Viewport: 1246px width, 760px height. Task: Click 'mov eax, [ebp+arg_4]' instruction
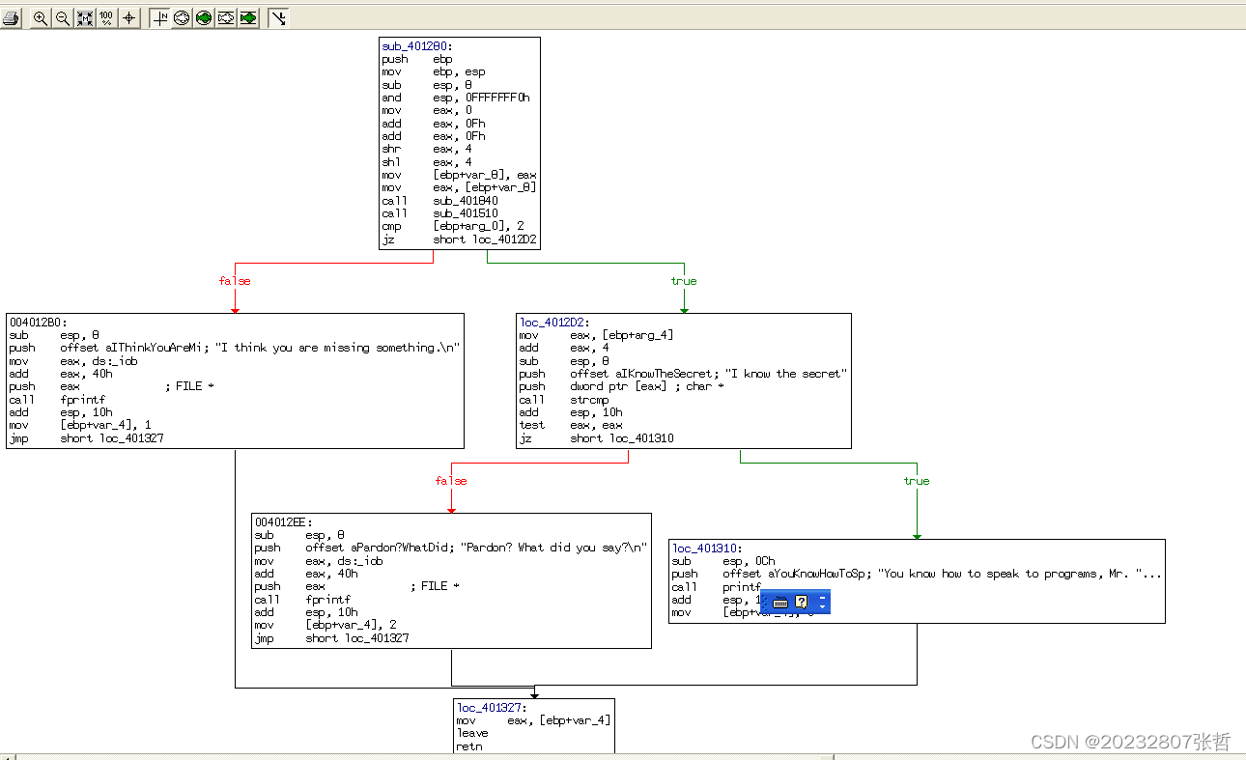pyautogui.click(x=596, y=335)
